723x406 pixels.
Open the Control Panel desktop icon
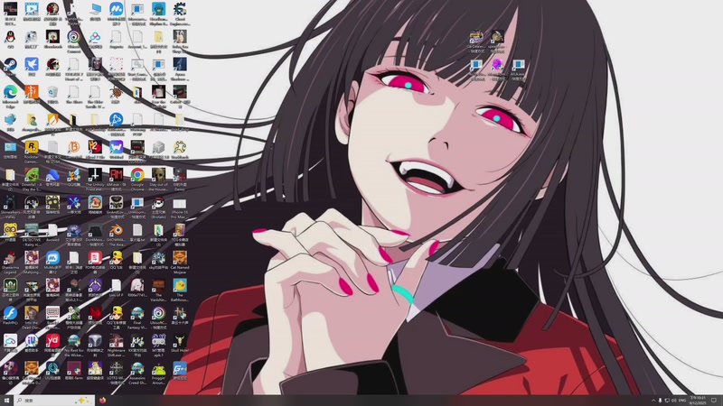10,148
